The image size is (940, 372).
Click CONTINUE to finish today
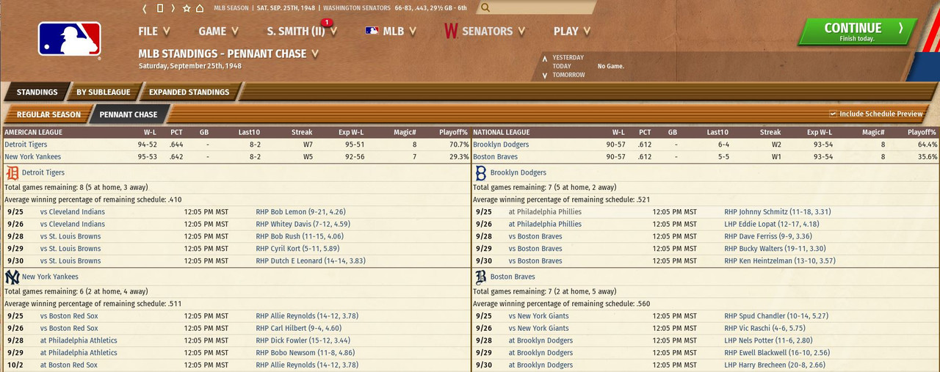(x=858, y=32)
